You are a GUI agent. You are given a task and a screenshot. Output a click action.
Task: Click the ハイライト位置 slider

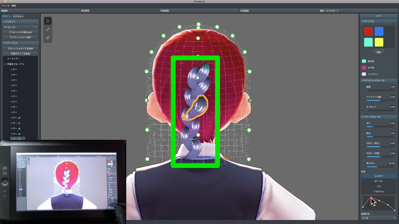(380, 100)
